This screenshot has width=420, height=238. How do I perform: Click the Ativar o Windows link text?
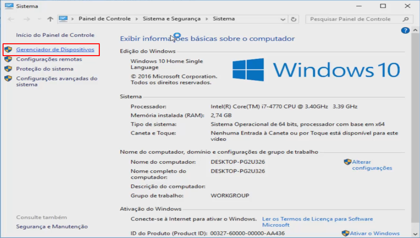click(x=375, y=234)
